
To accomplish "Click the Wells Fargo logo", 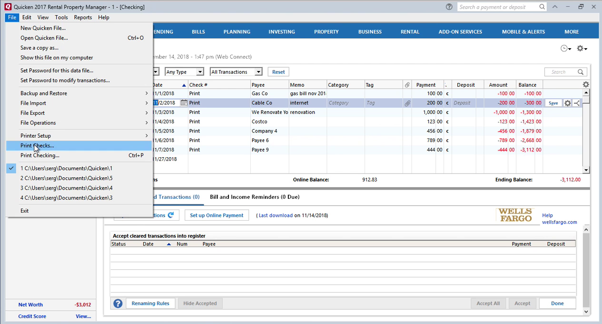I will (x=515, y=214).
